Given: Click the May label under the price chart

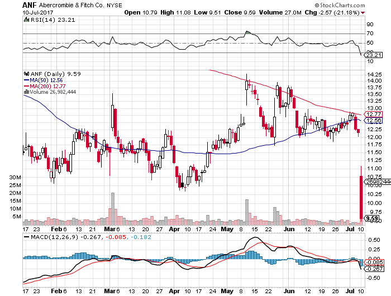Looking at the screenshot, I should [x=227, y=229].
